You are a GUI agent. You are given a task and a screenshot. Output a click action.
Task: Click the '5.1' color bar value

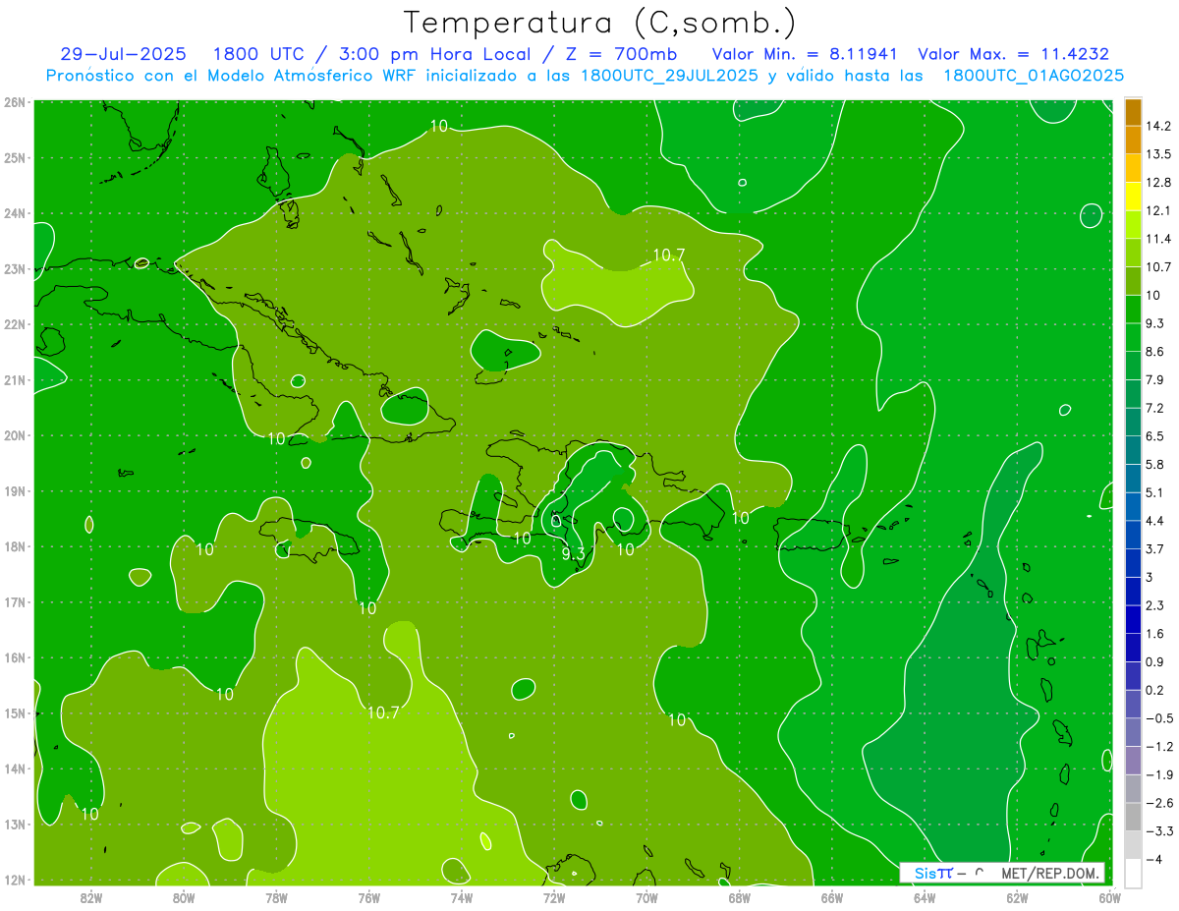[1155, 492]
